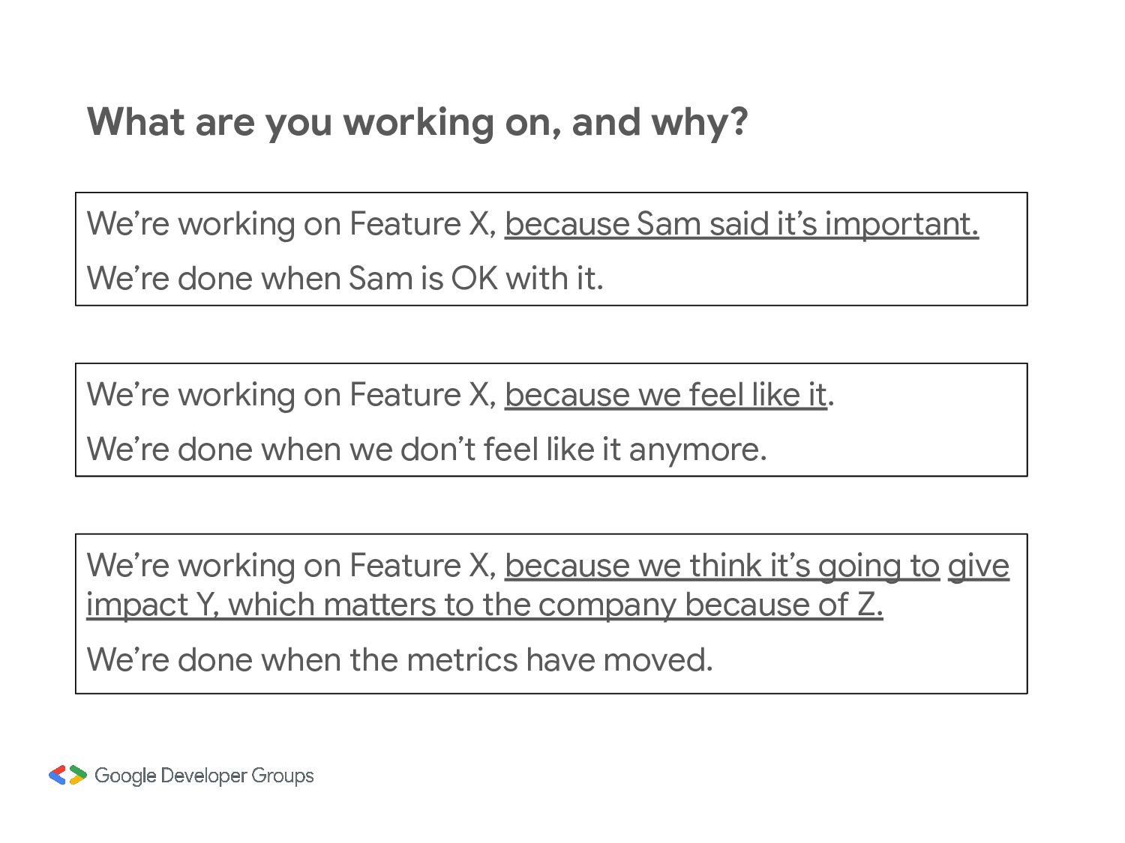The height and width of the screenshot is (843, 1125).
Task: Click the Google Developer Groups text
Action: pos(204,776)
